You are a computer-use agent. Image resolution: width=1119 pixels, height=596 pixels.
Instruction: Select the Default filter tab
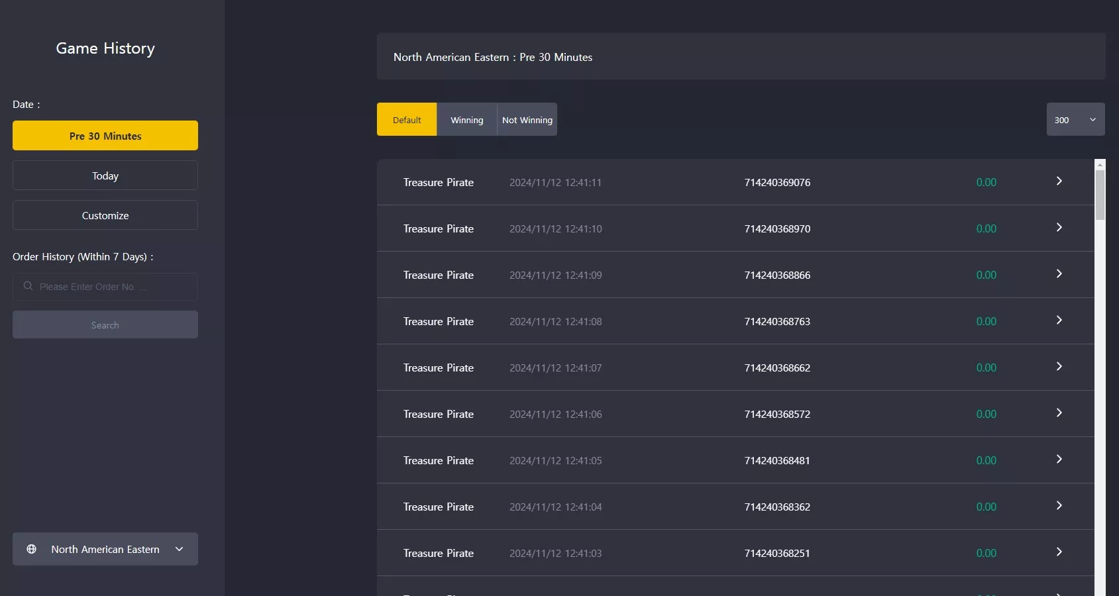coord(407,119)
